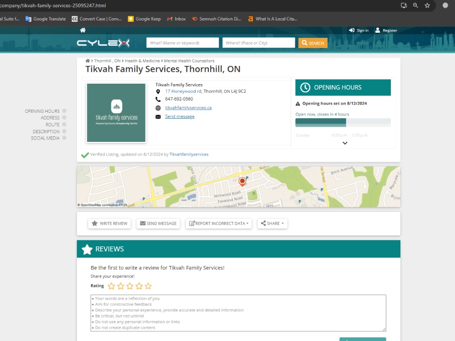Open the tikvahfamilyservices.ca website link
Screen dimensions: 455x341
click(188, 108)
